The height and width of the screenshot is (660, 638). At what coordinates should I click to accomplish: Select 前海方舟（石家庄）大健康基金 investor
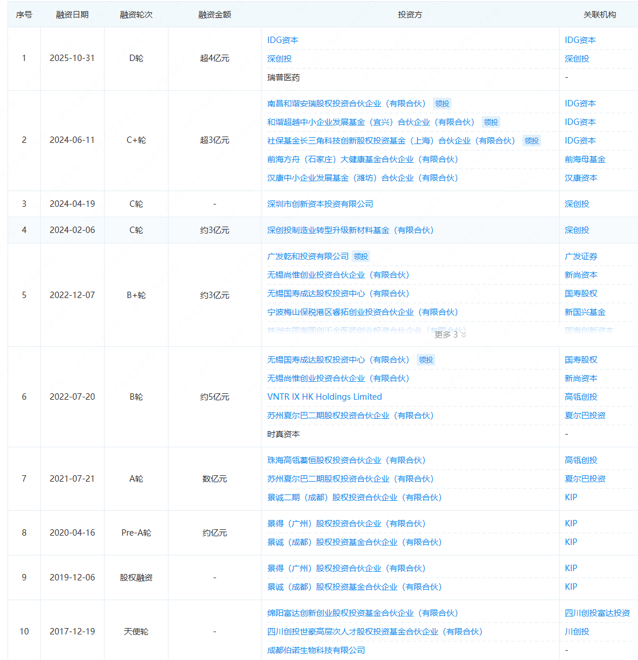(363, 159)
